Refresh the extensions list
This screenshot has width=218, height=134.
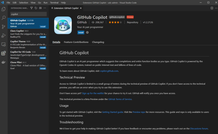(x=36, y=8)
